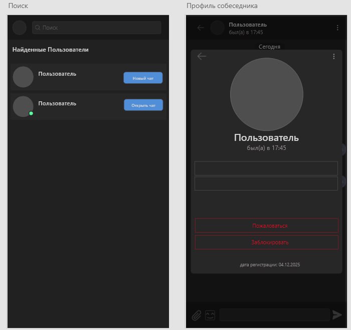Select the Пользователь name beside Новый чат
The height and width of the screenshot is (330, 351).
(x=57, y=74)
